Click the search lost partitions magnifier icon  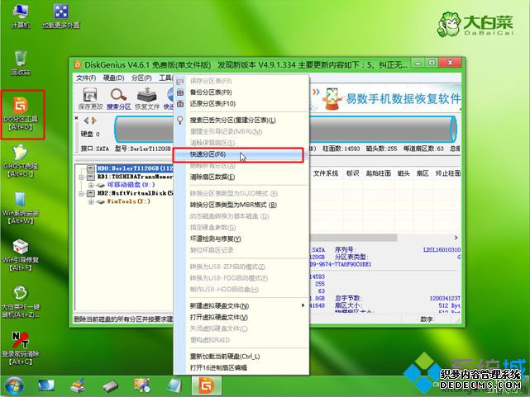(x=180, y=120)
